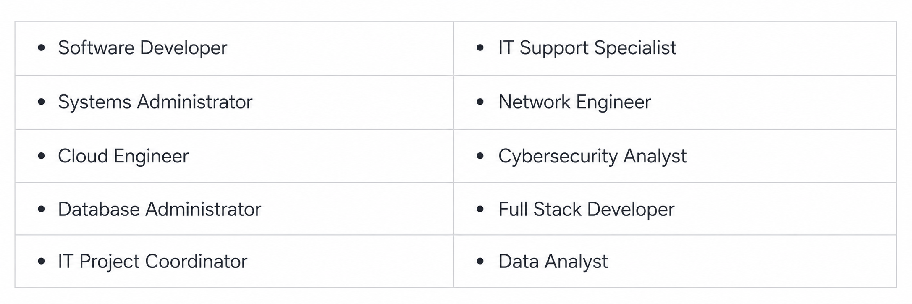Click the Database Administrator entry

coord(160,209)
